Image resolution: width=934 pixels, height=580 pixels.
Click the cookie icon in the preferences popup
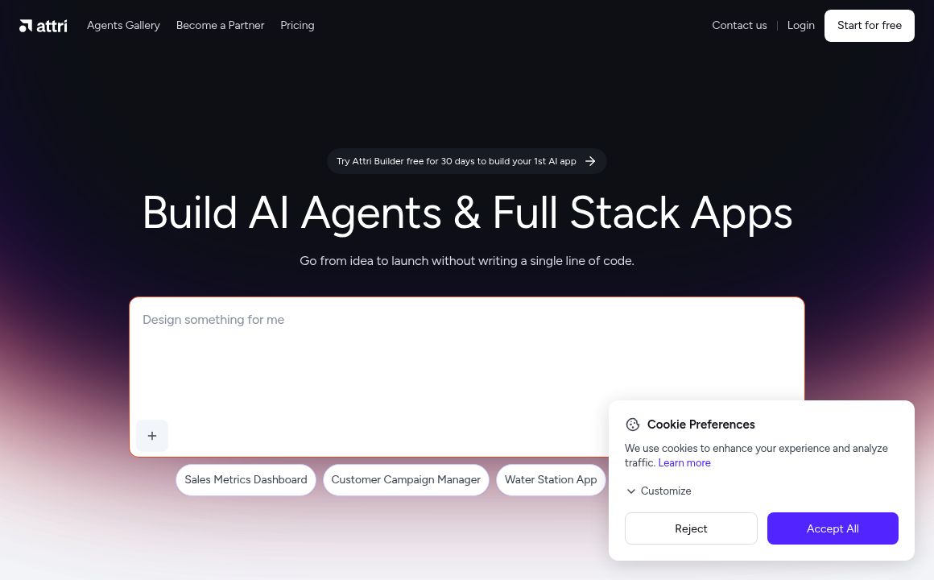point(633,425)
